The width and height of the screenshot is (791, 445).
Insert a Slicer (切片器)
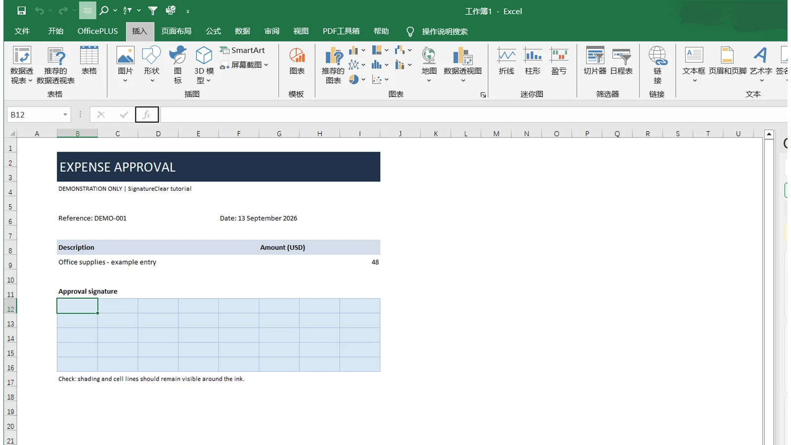click(595, 61)
